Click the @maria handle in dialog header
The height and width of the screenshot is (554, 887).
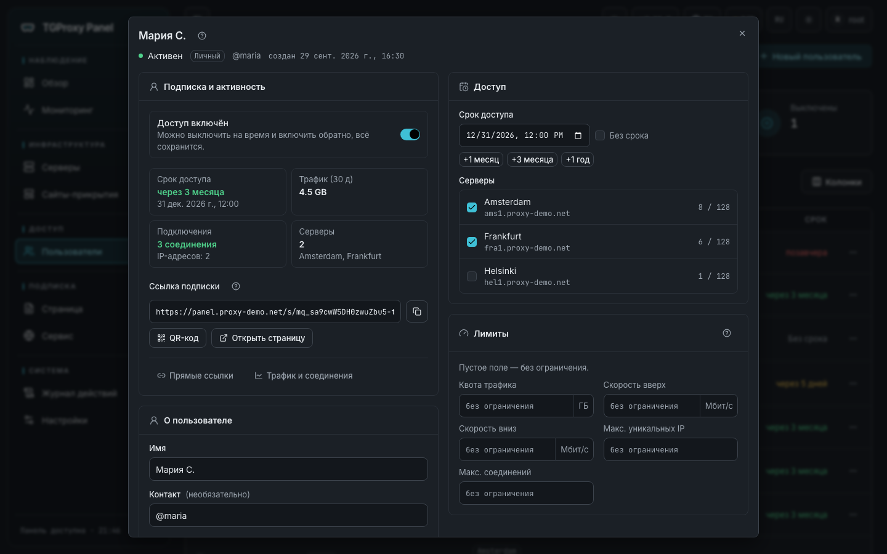click(x=246, y=56)
